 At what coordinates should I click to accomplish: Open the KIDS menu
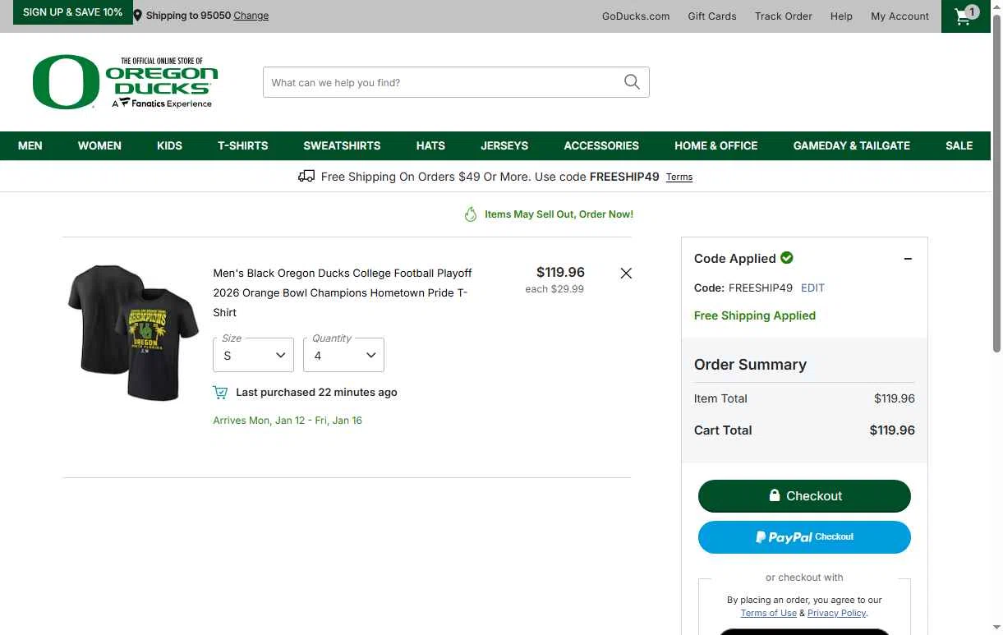(x=169, y=145)
